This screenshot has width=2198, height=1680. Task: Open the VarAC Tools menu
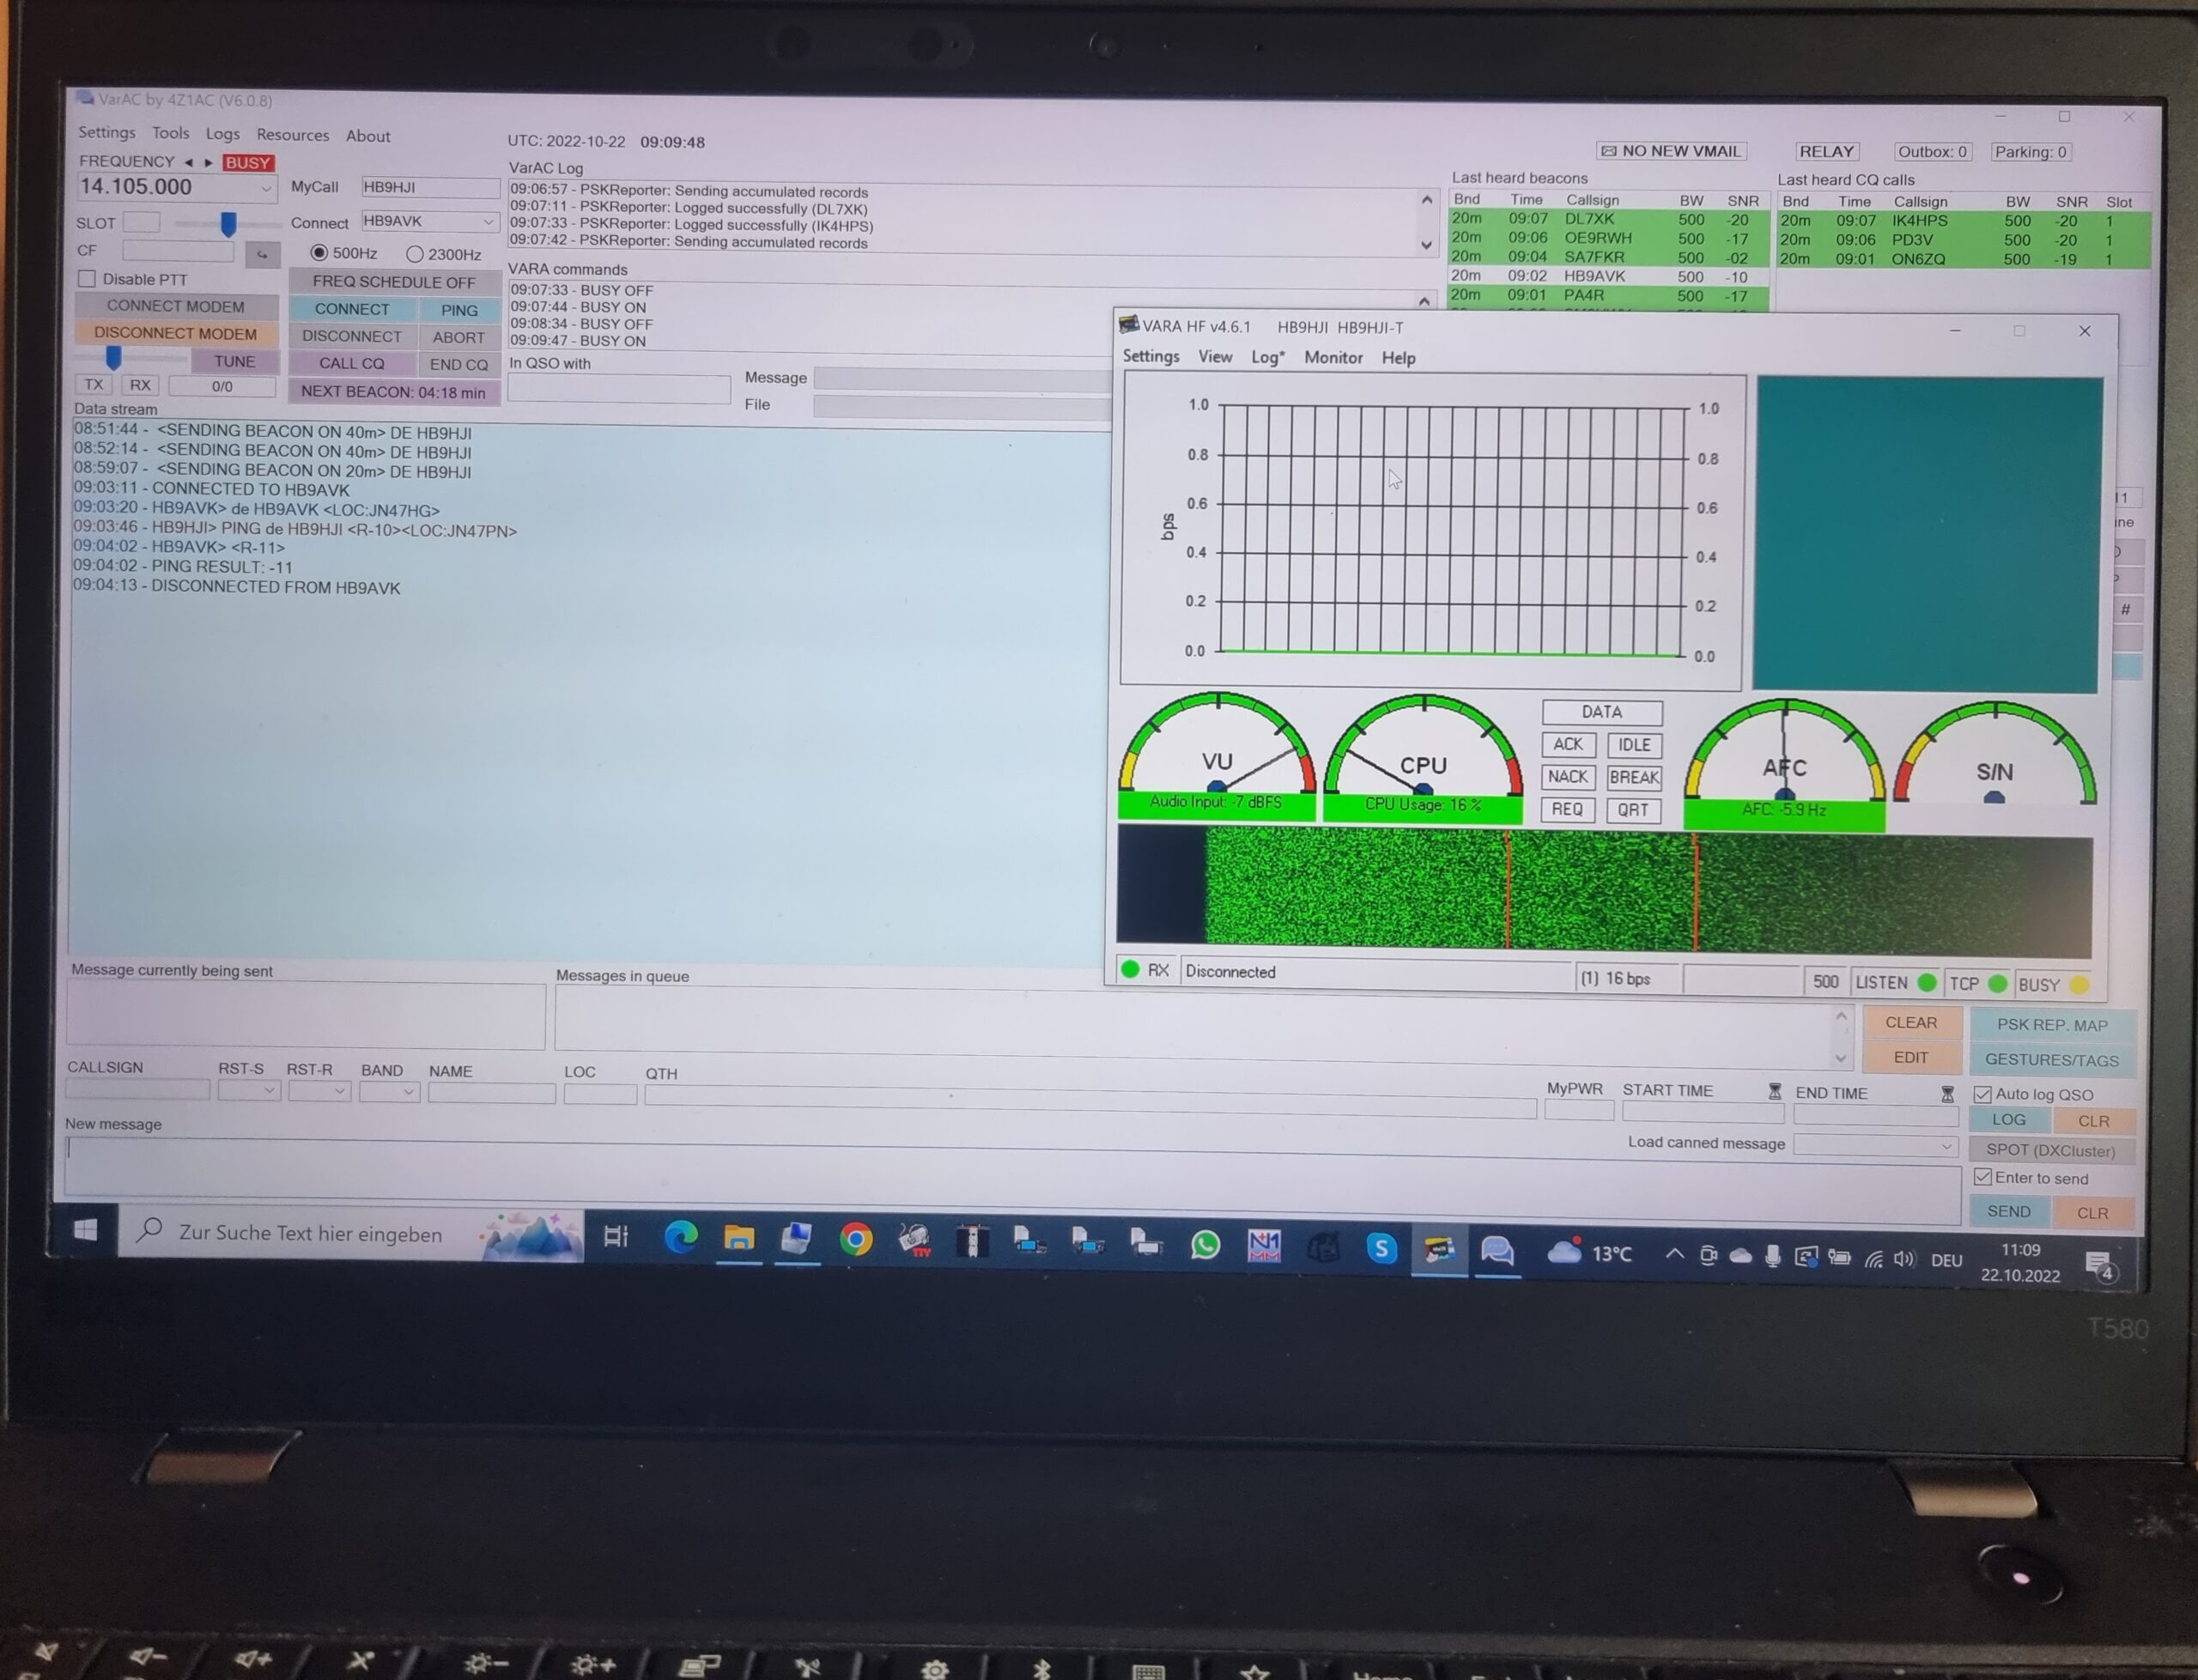(170, 133)
